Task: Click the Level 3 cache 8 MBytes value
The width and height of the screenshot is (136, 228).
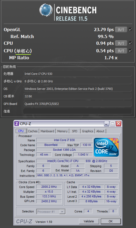Action: 91,201
